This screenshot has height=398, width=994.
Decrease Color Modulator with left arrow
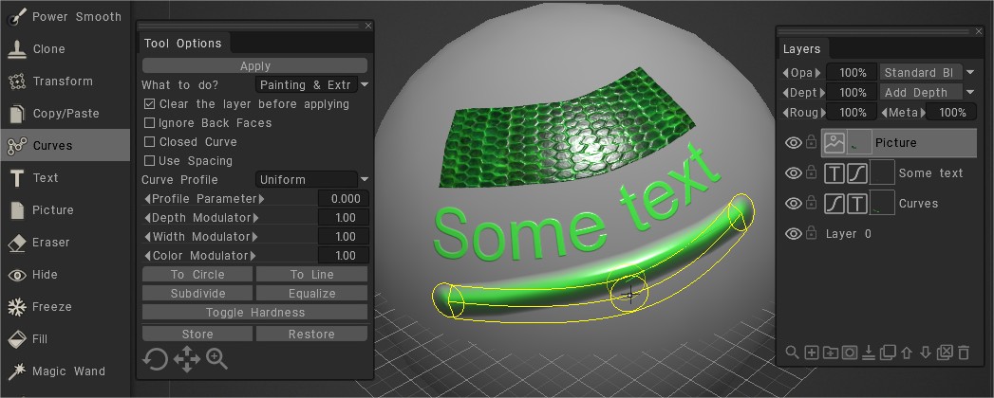coord(147,256)
